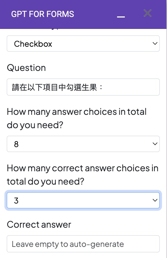The image size is (167, 258).
Task: Select the word "Checkbox" in the type selector
Action: pos(33,44)
